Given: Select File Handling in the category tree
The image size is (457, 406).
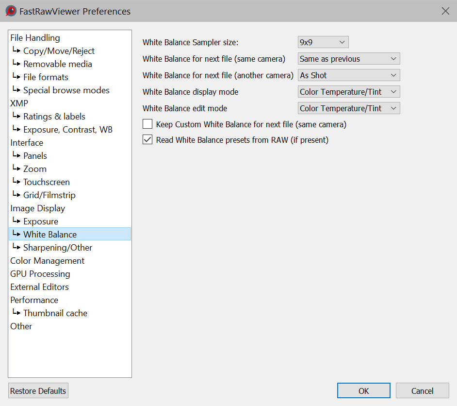Looking at the screenshot, I should click(35, 38).
